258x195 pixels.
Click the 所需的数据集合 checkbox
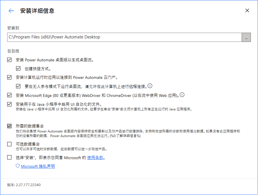coord(9,126)
